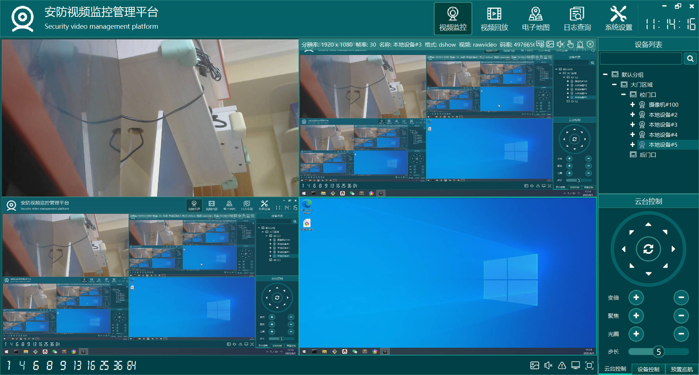Increase 聚焦 focus with plus button

pos(636,316)
